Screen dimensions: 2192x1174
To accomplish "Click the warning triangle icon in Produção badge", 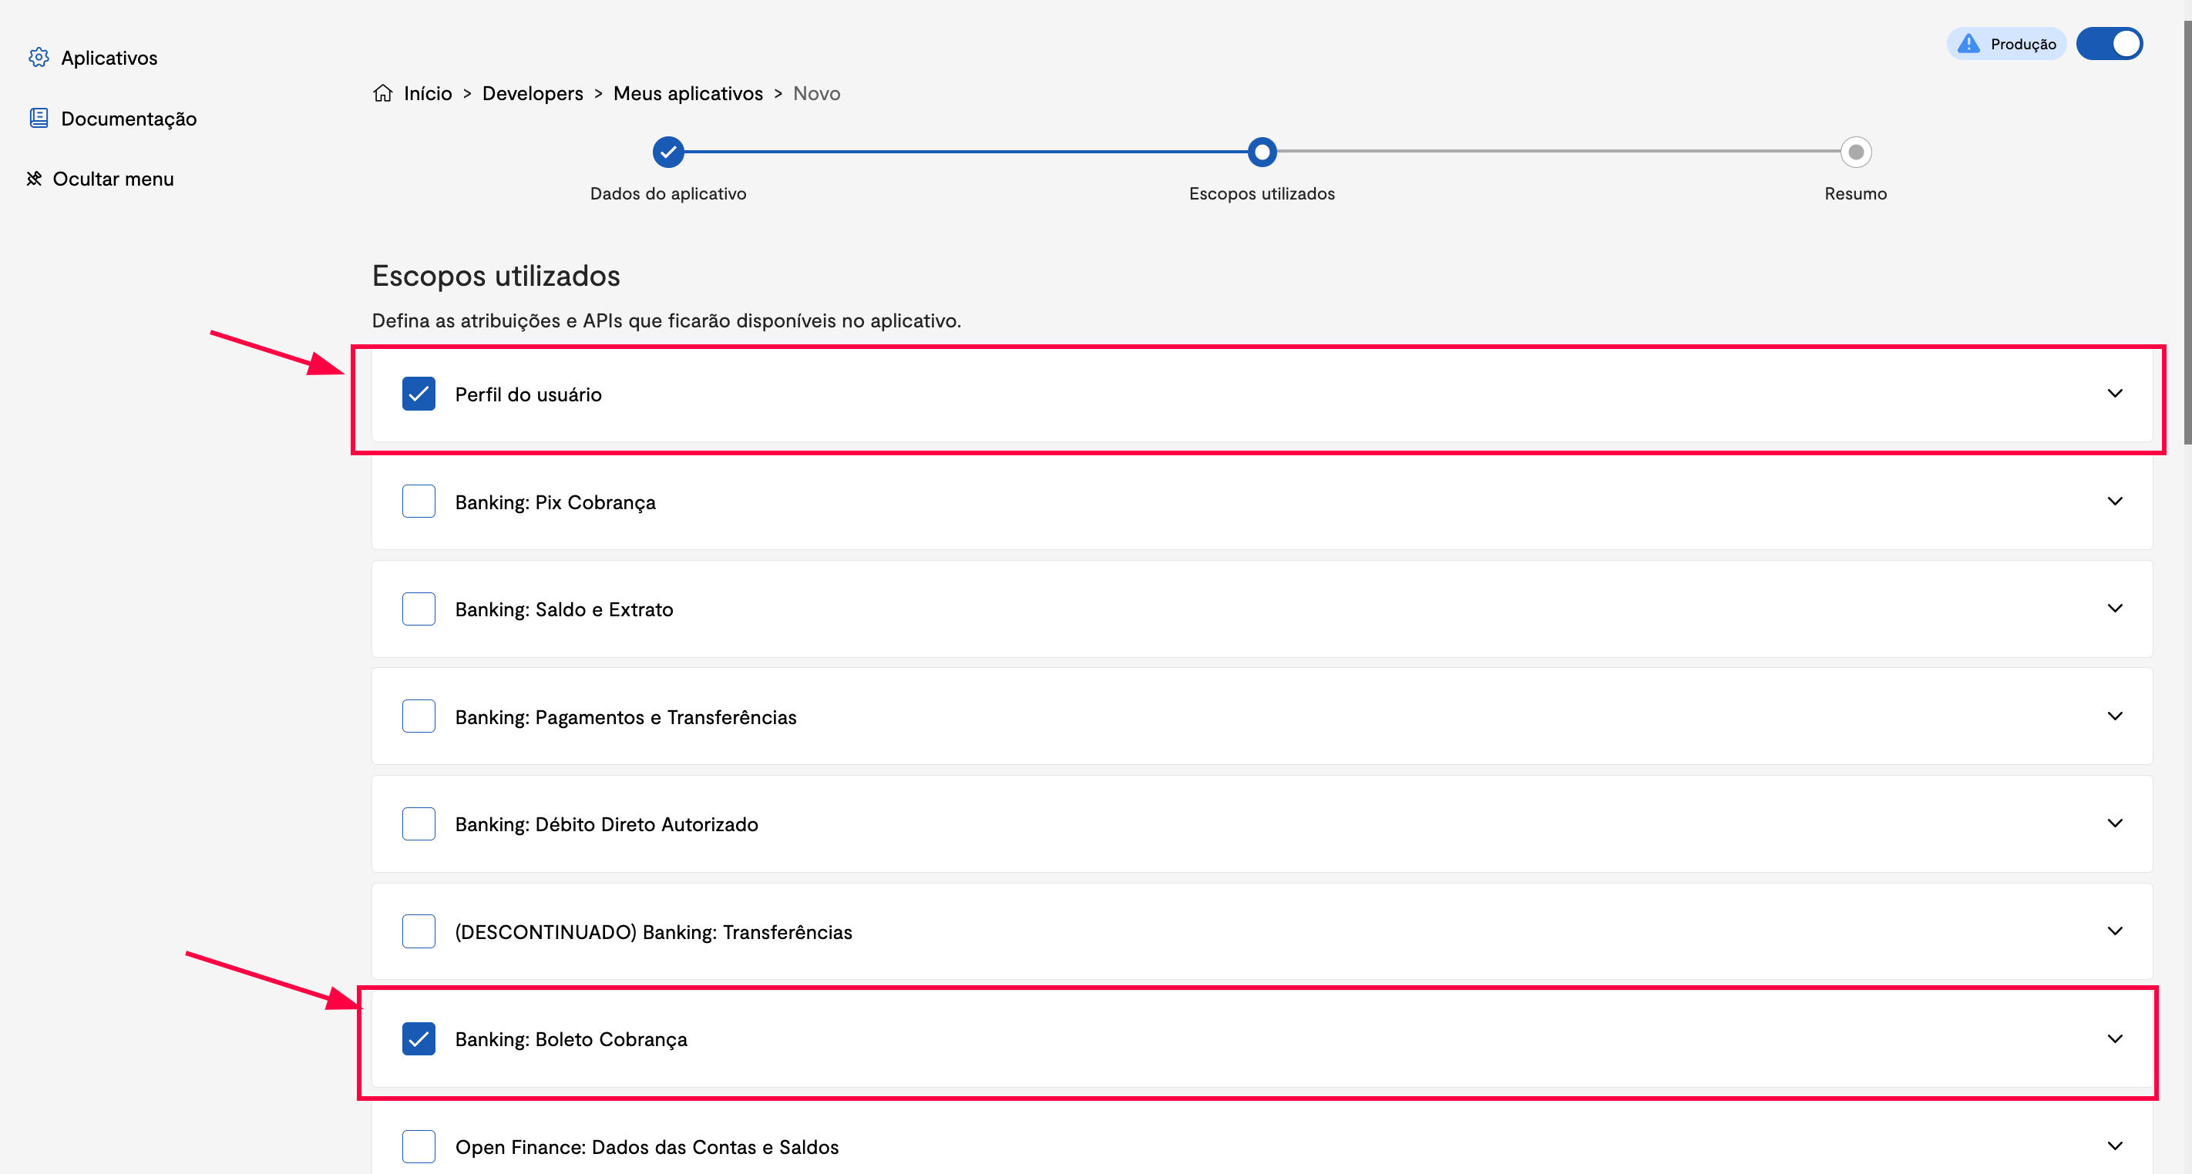I will 1968,43.
